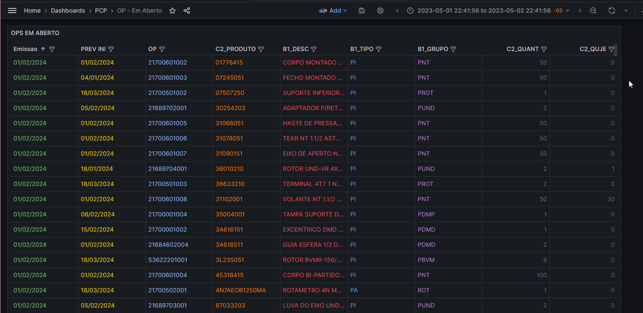
Task: Open the Add panel dropdown
Action: pyautogui.click(x=333, y=11)
